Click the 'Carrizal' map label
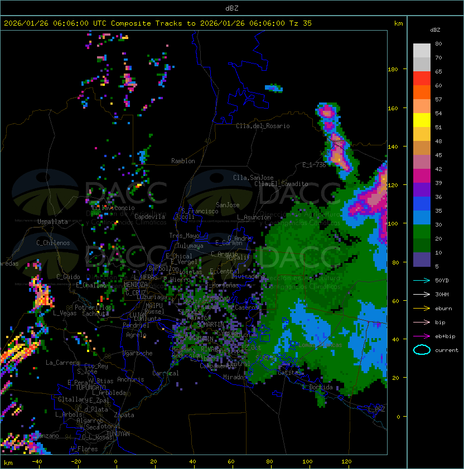The height and width of the screenshot is (469, 464). [x=166, y=373]
